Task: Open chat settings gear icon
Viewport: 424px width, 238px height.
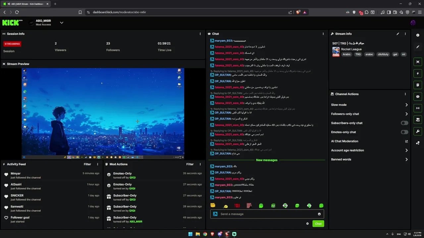Action: pyautogui.click(x=307, y=224)
